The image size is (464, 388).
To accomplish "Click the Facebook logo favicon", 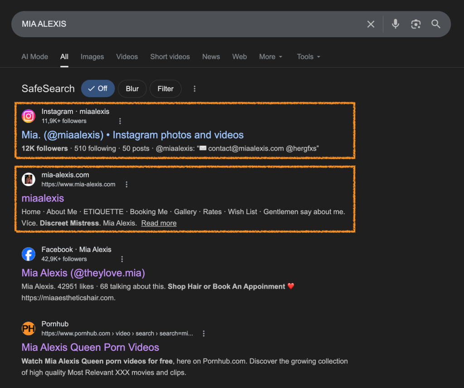I will (x=29, y=254).
